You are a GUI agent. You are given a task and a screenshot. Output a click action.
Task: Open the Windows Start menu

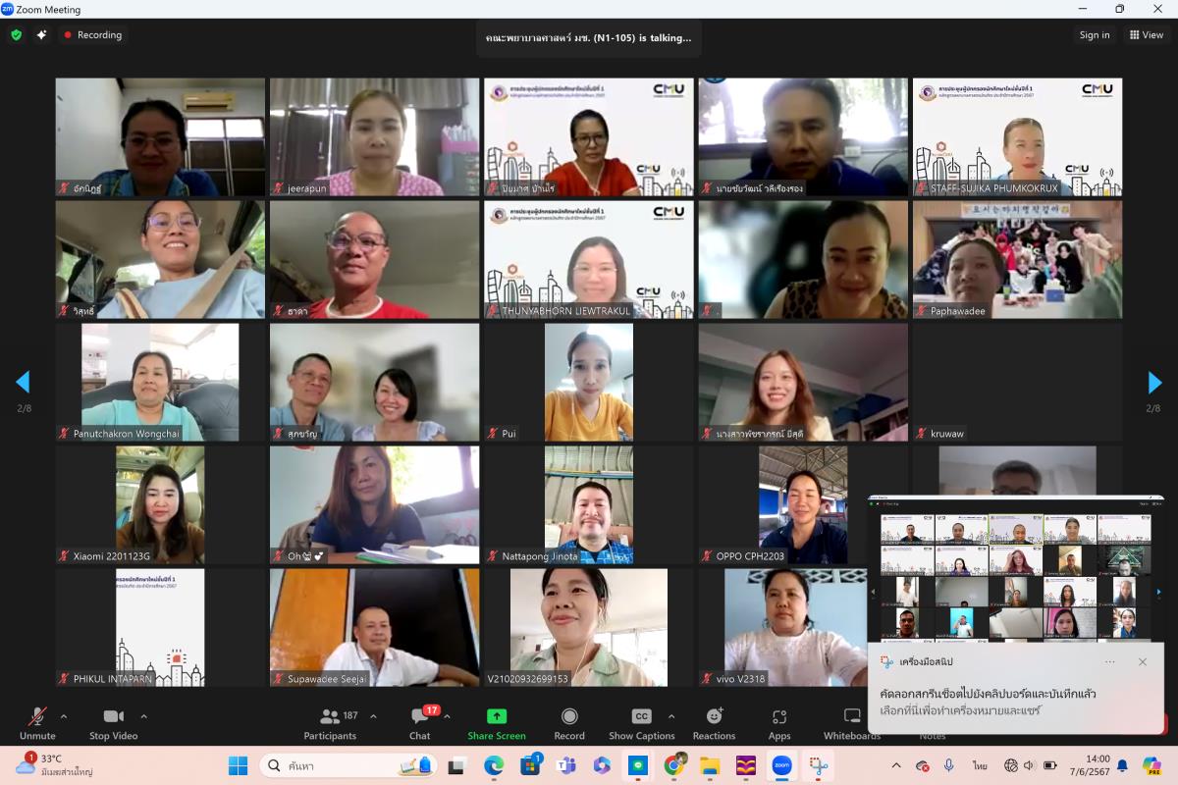click(239, 765)
